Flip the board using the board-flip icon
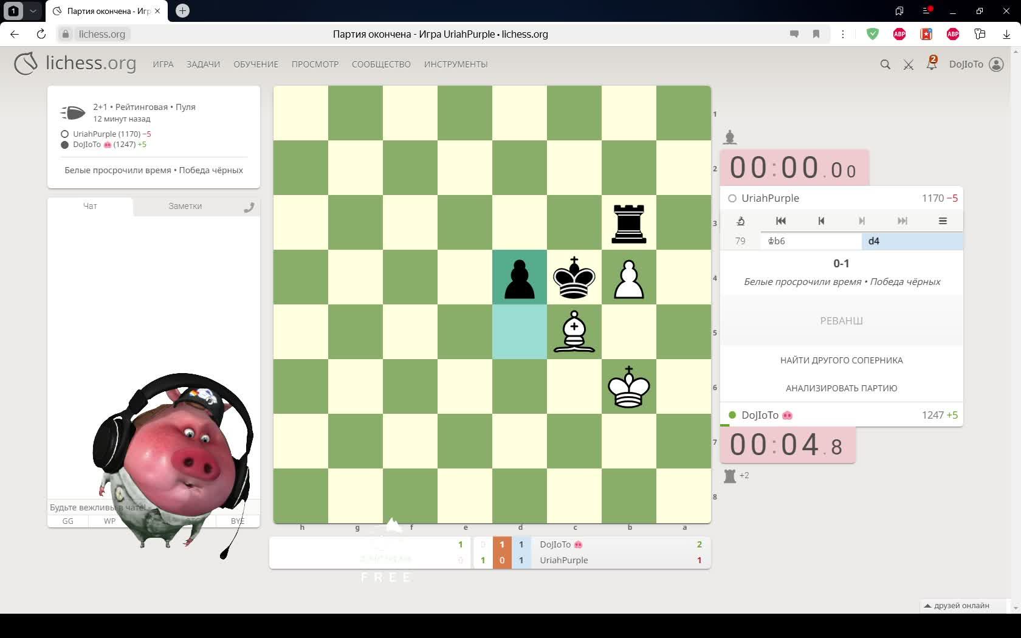The image size is (1021, 638). point(740,221)
